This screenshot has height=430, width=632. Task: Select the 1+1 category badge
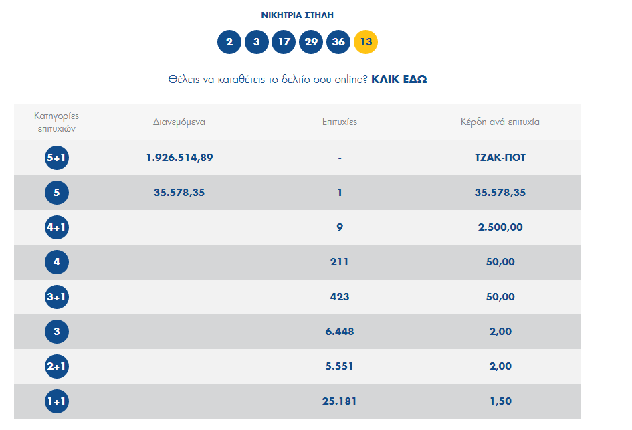coord(57,401)
